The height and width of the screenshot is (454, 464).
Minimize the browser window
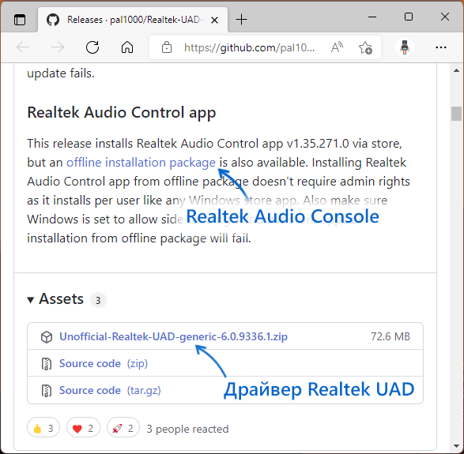tap(372, 17)
